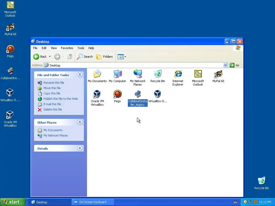Open My Documents icon in Desktop window
The width and height of the screenshot is (275, 206).
coord(97,76)
